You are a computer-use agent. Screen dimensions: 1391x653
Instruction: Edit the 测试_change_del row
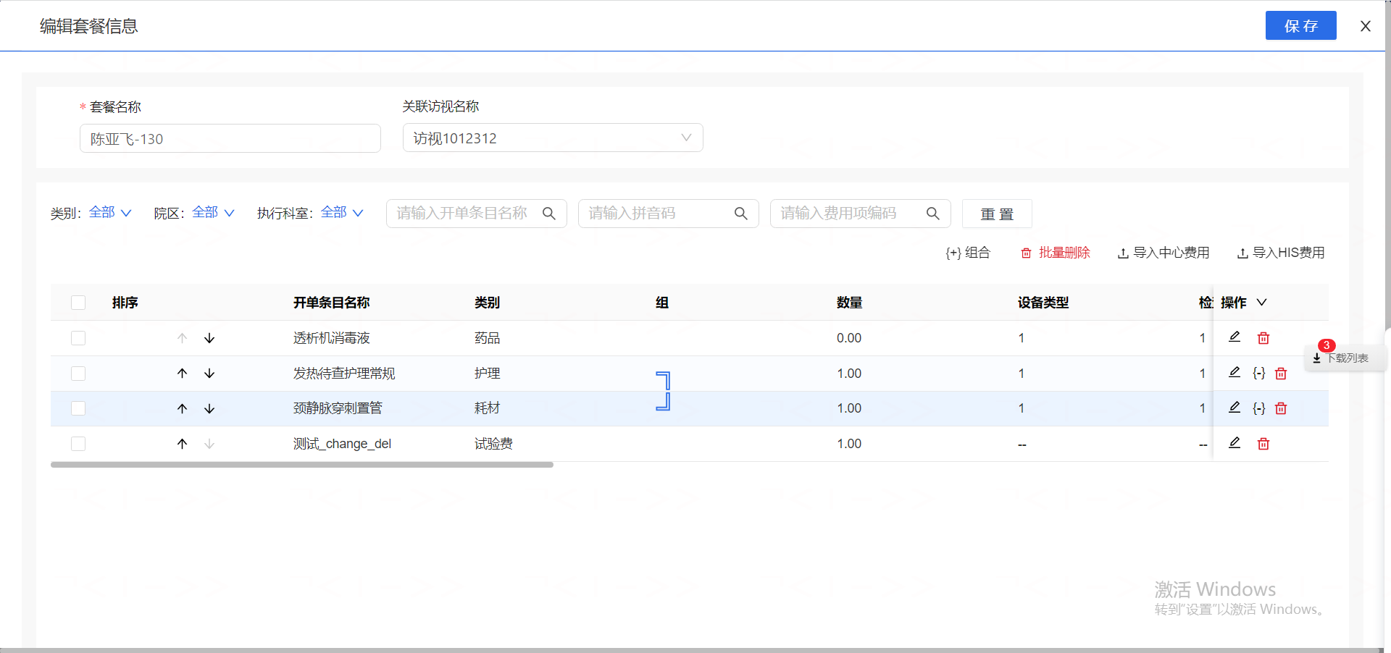tap(1235, 443)
